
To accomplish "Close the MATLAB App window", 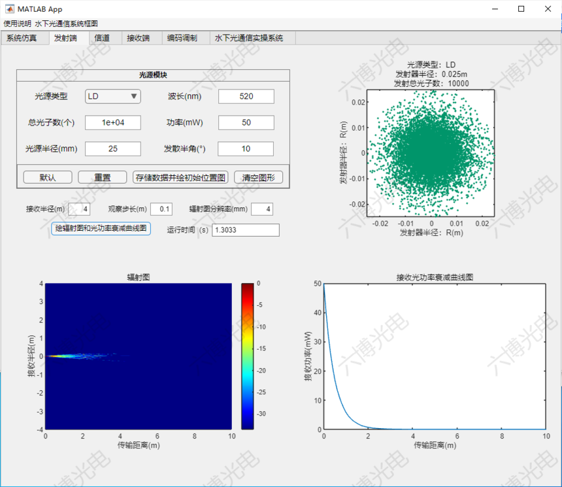I will (548, 9).
